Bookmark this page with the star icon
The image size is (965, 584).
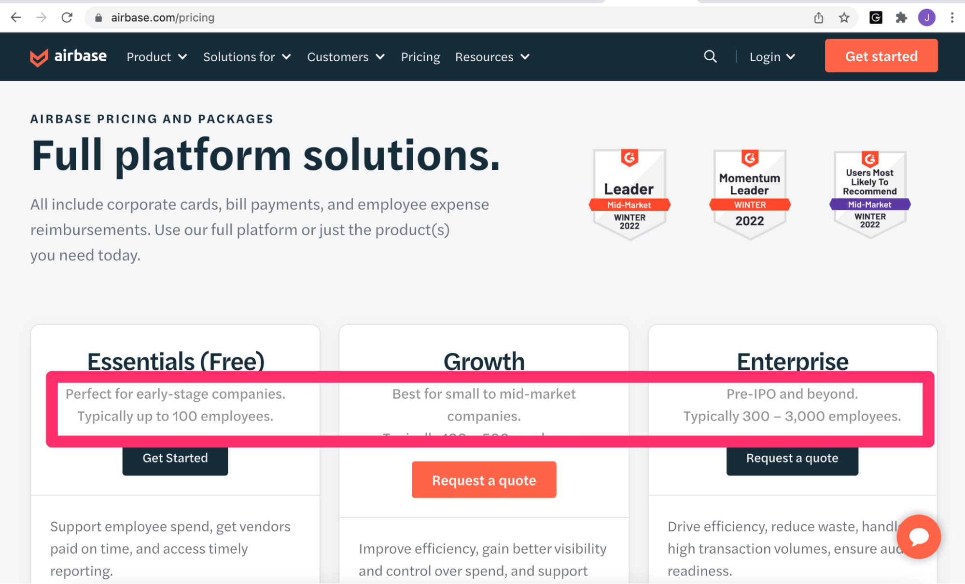pyautogui.click(x=844, y=17)
